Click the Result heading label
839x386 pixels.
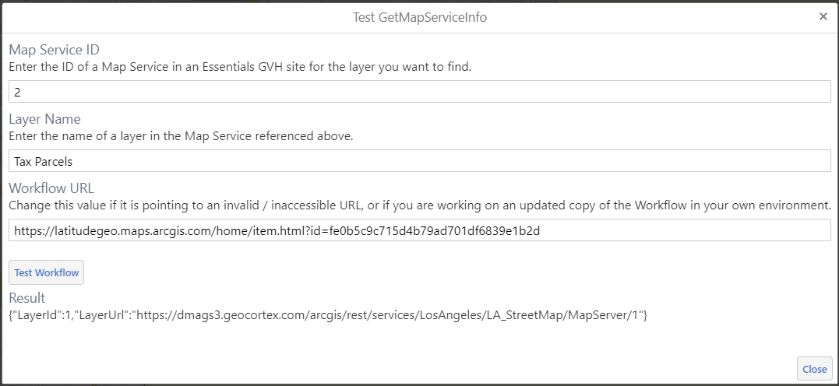[27, 298]
